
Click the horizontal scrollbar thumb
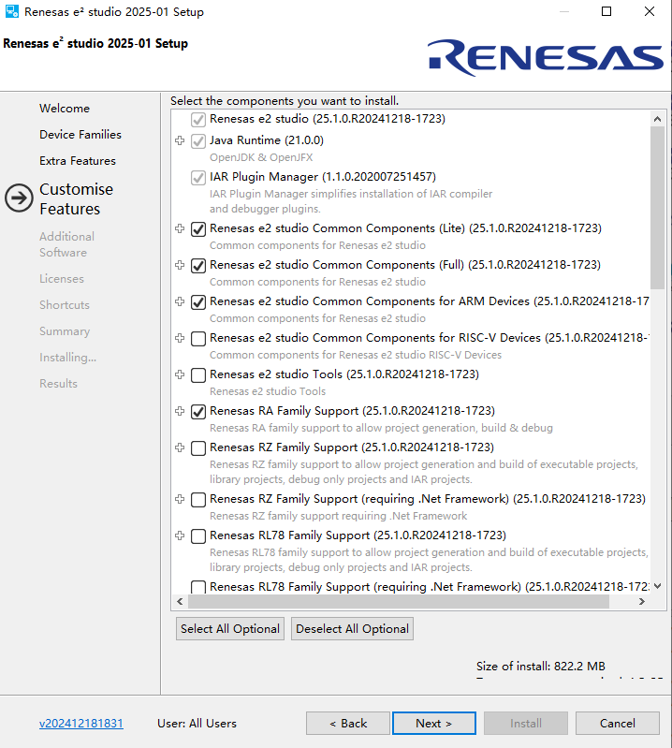(399, 602)
